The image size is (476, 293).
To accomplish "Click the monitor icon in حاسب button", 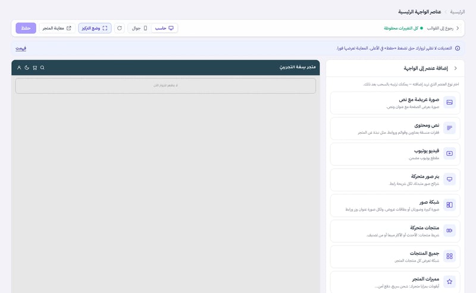I will click(171, 28).
